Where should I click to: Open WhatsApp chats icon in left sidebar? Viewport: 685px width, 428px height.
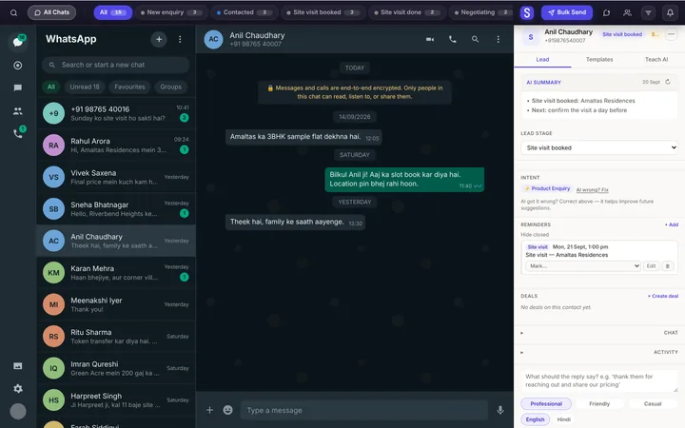pos(18,42)
